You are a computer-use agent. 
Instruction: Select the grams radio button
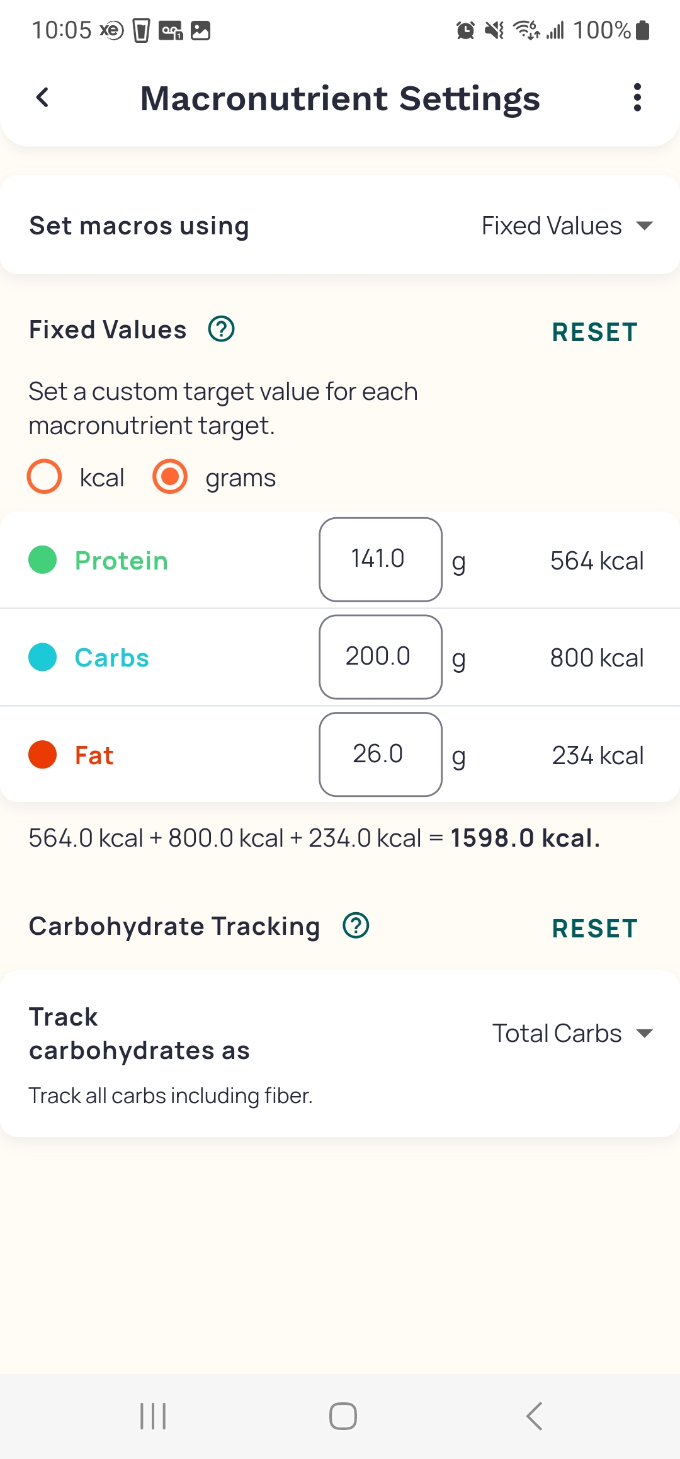click(x=170, y=476)
